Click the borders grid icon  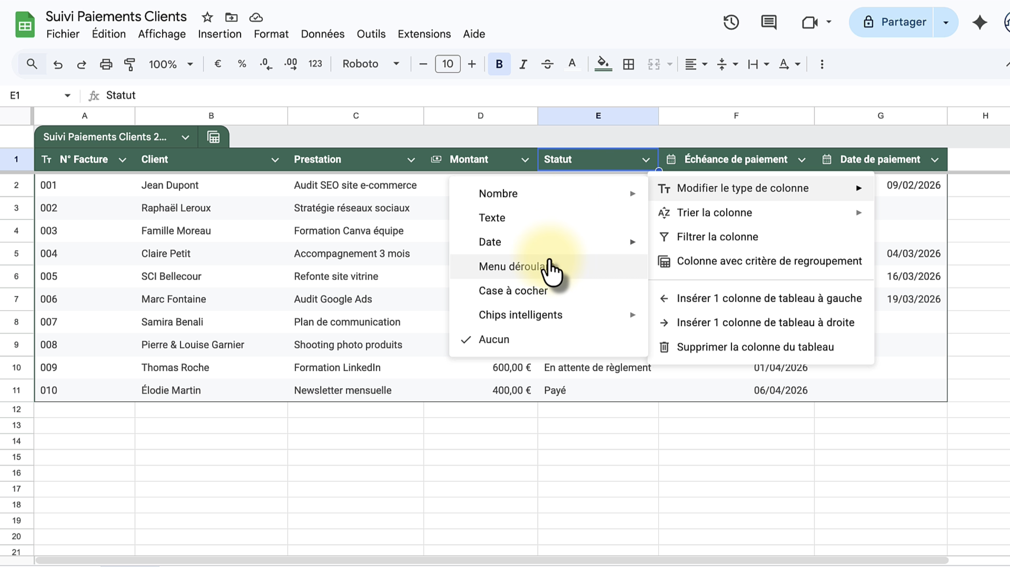(628, 64)
